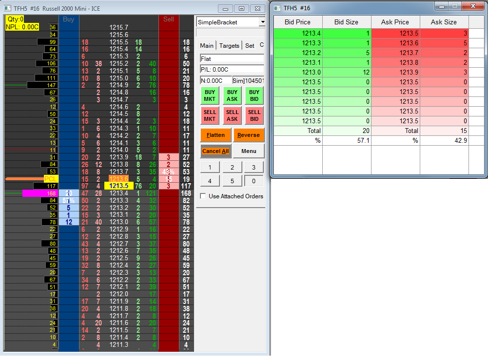Screen dimensions: 488x361
Task: Close the TFH5 depth window
Action: point(473,6)
